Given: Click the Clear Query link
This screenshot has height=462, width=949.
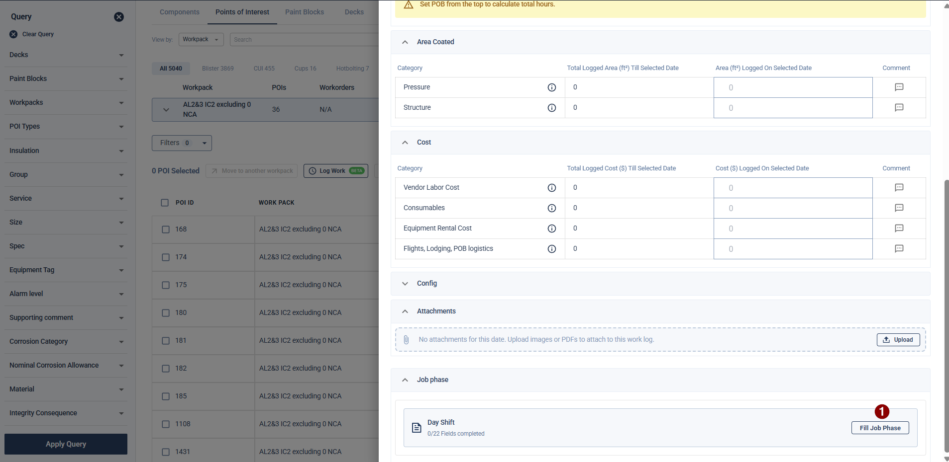Looking at the screenshot, I should [38, 34].
